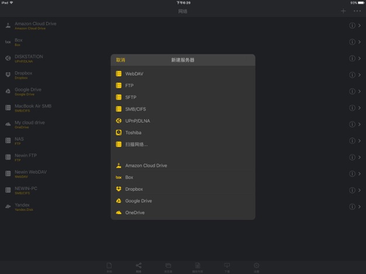Click the UPnP/DLNA globe icon
The image size is (366, 274).
tap(119, 121)
